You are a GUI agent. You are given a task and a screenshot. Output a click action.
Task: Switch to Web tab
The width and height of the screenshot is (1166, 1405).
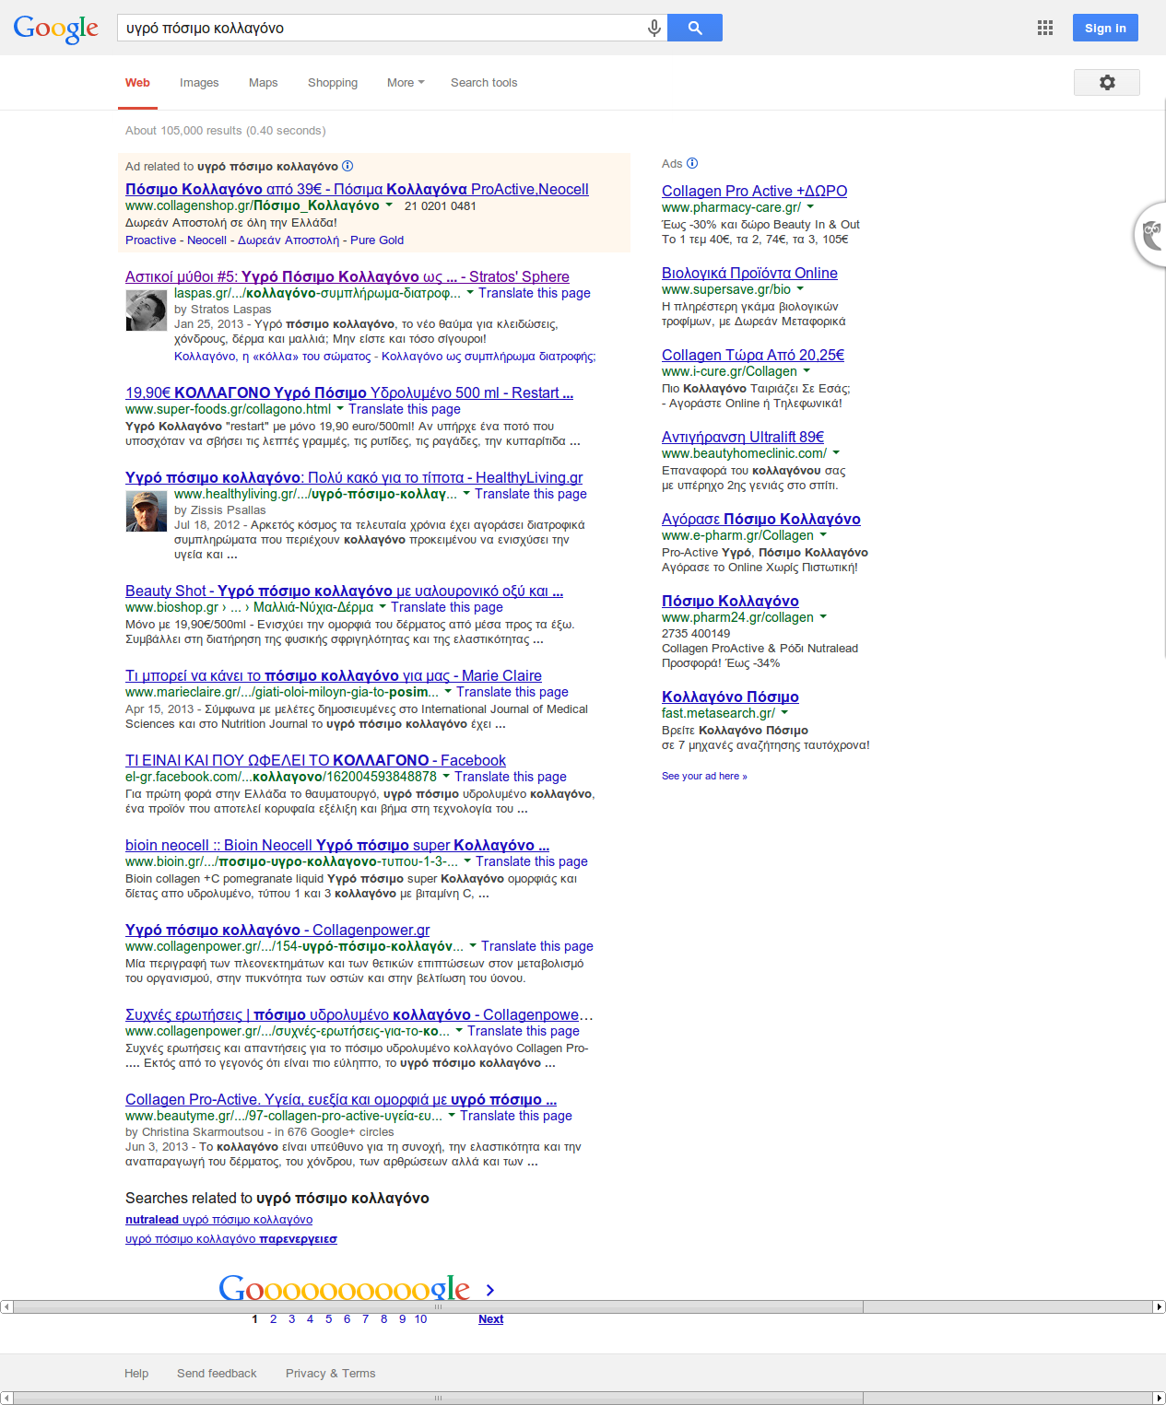pos(137,83)
